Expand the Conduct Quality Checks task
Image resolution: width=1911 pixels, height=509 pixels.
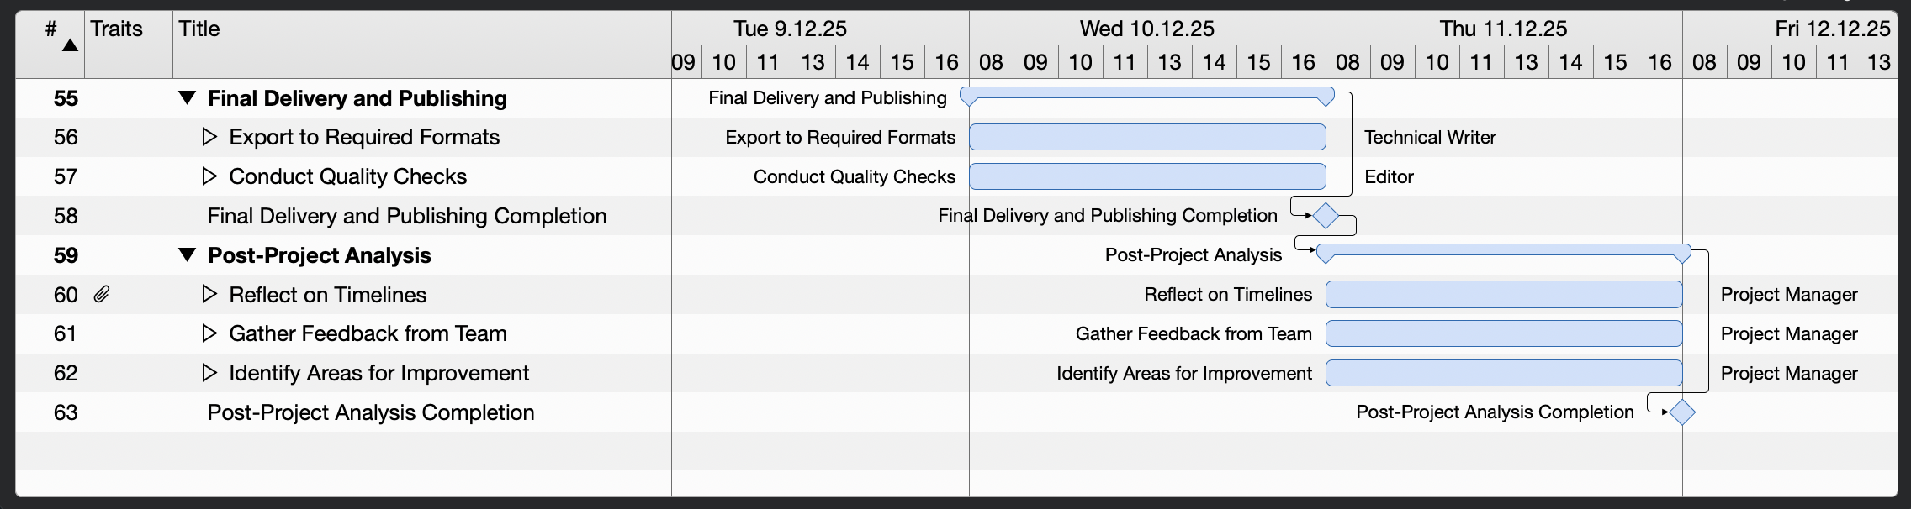click(x=209, y=176)
